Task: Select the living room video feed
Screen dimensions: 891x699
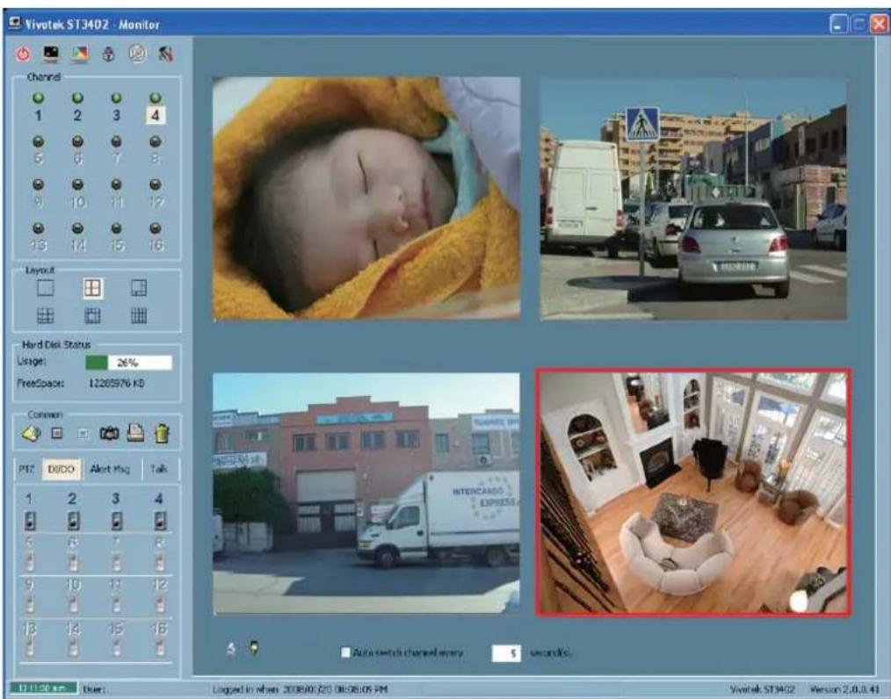Action: [693, 493]
